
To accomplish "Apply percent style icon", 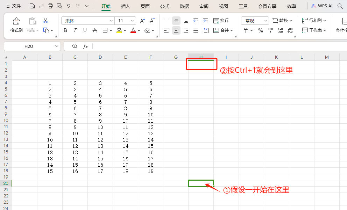I will click(x=261, y=30).
